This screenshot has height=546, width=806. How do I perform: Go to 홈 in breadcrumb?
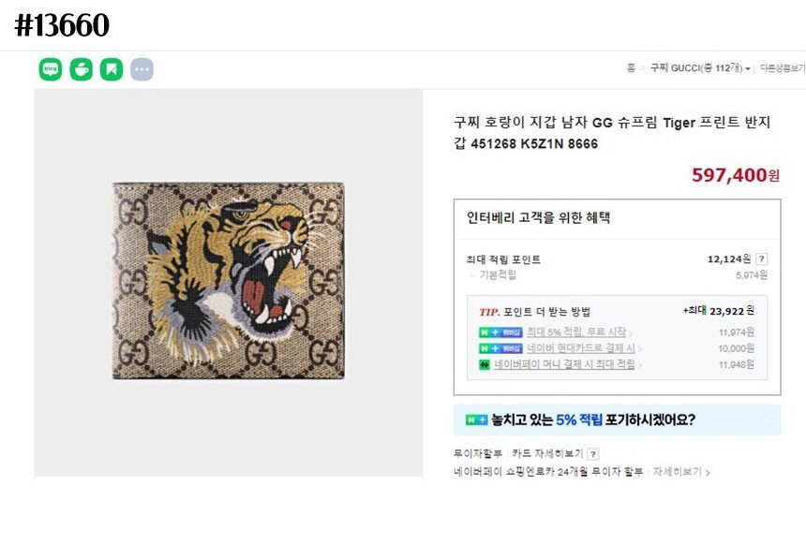[631, 68]
